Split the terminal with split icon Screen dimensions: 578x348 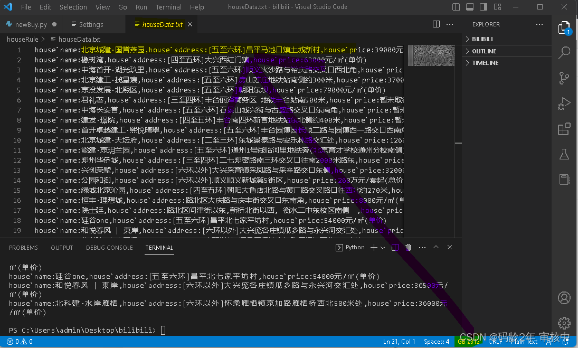point(395,247)
